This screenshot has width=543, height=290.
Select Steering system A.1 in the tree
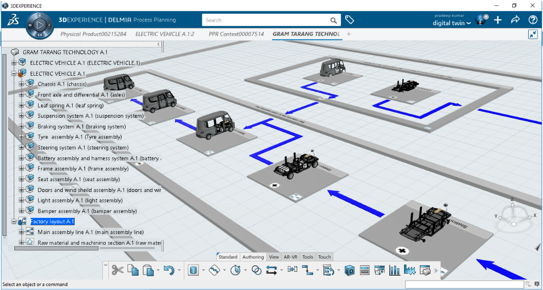(83, 147)
